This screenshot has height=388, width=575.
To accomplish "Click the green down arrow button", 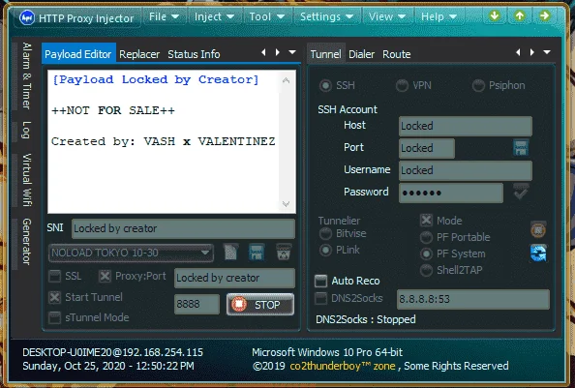I will 495,15.
